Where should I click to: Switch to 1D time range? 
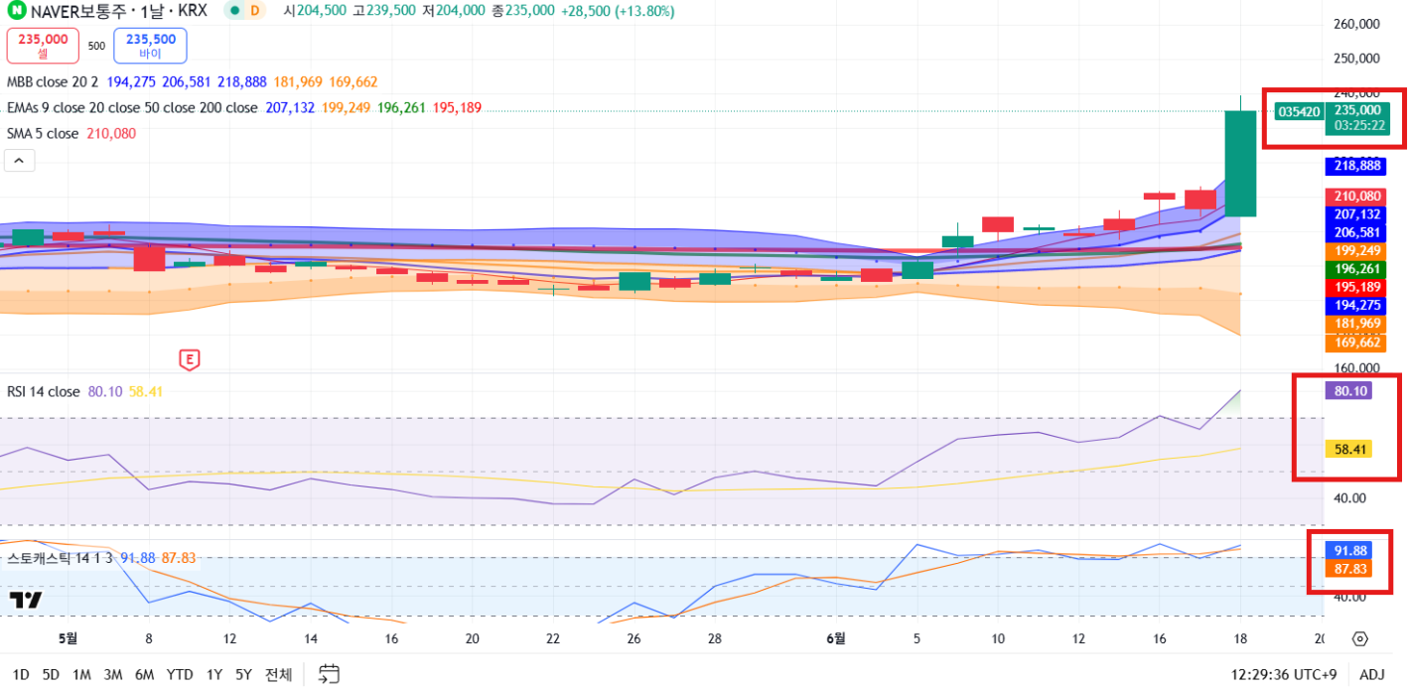[21, 675]
